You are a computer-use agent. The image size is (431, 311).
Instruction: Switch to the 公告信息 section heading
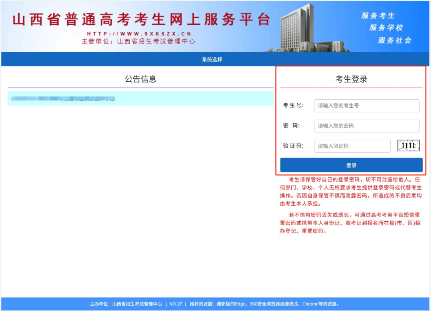(140, 79)
